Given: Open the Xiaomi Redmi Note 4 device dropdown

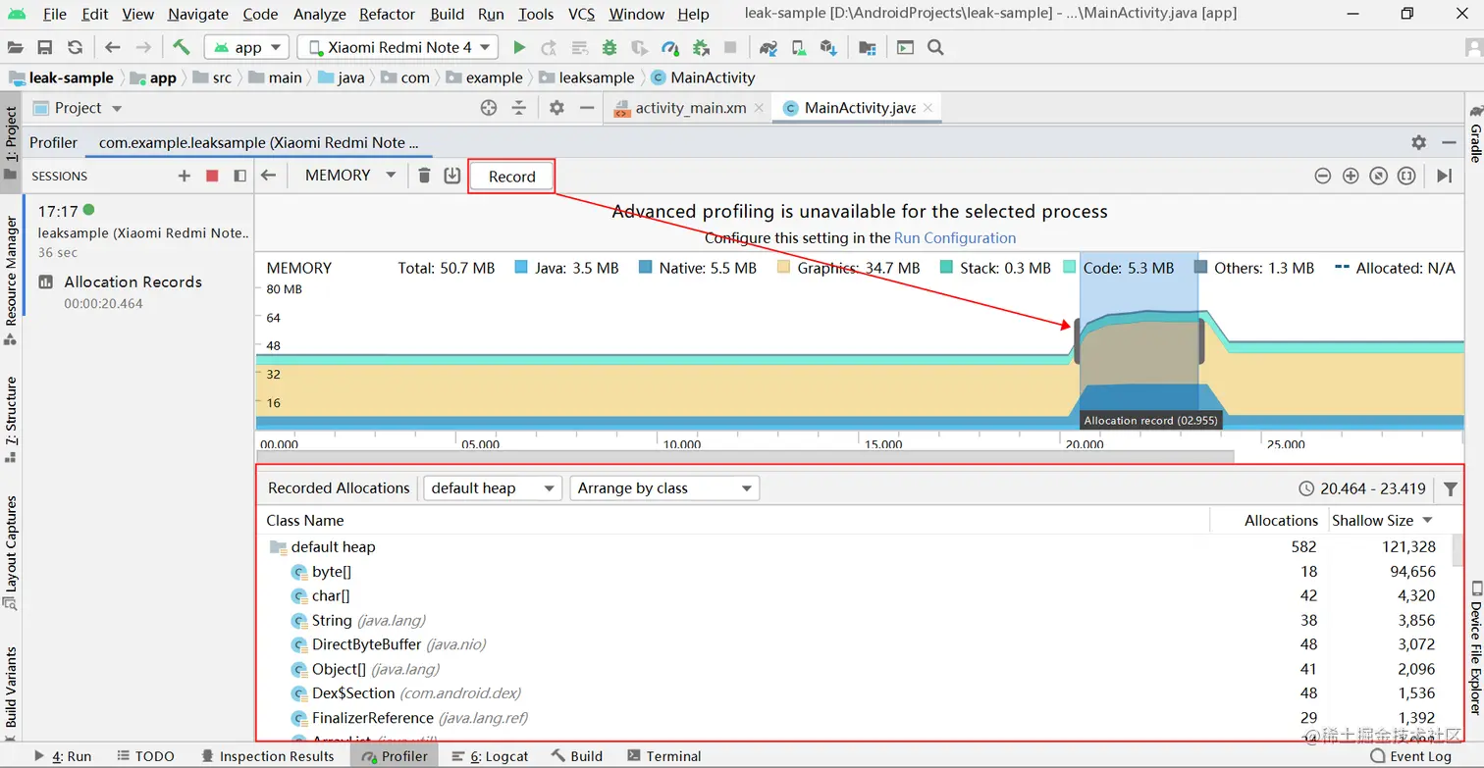Looking at the screenshot, I should (397, 47).
